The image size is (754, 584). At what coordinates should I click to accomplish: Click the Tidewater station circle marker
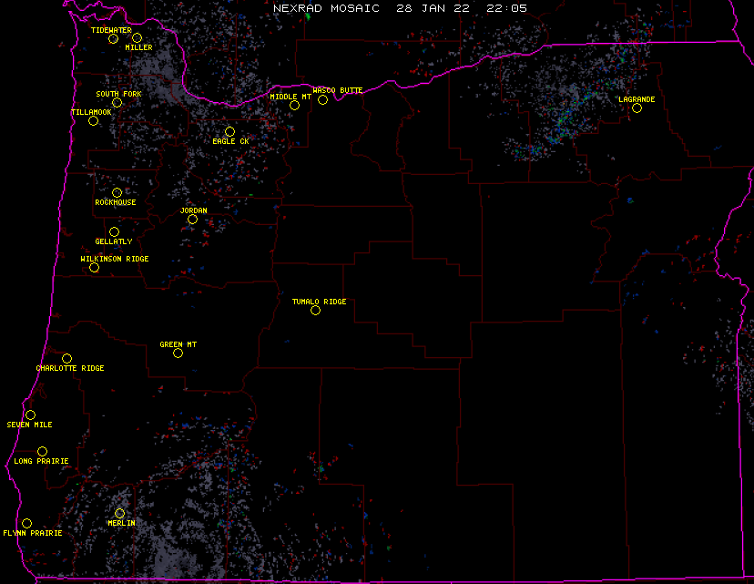tap(113, 38)
